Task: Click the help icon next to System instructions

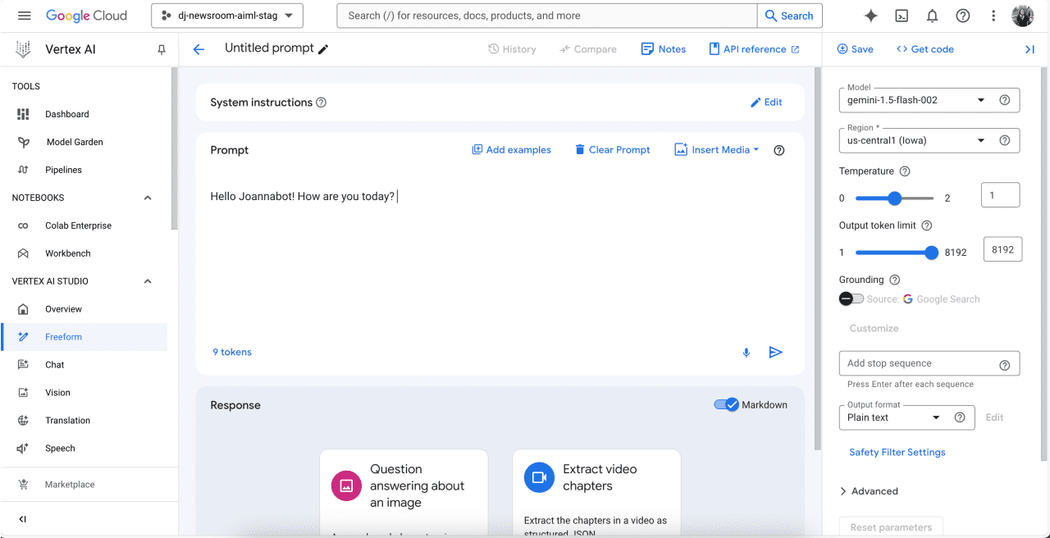Action: (322, 103)
